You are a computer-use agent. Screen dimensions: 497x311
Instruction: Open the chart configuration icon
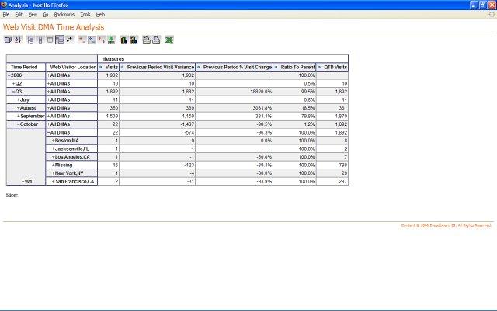[133, 39]
